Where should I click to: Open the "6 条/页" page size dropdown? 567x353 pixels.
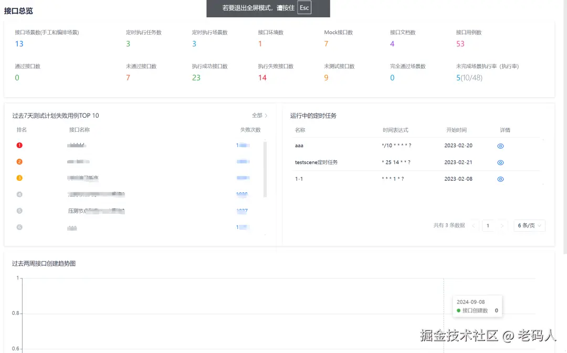click(529, 225)
